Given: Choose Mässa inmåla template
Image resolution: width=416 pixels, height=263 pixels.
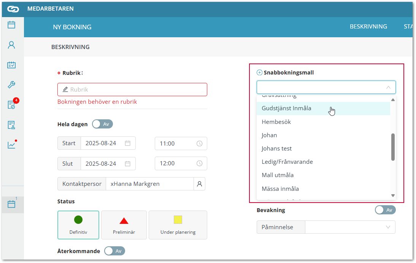Looking at the screenshot, I should pyautogui.click(x=324, y=189).
